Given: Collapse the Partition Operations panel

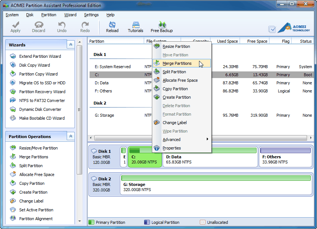Looking at the screenshot, I should (x=70, y=136).
